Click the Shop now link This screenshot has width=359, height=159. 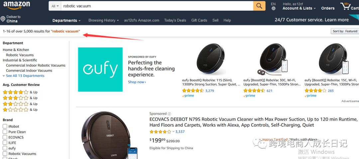pyautogui.click(x=137, y=82)
